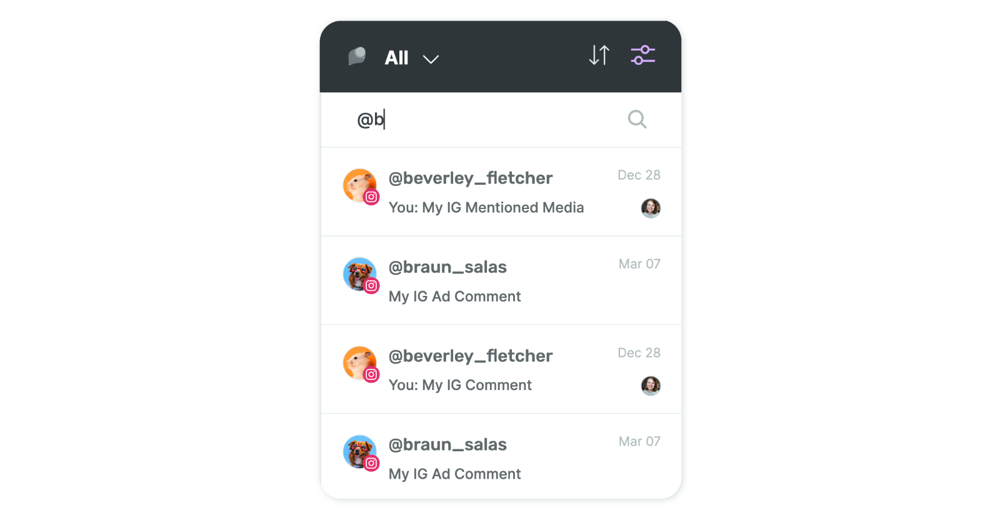
Task: Open beverley_fletcher My IG Mentioned Media conversation
Action: click(501, 192)
